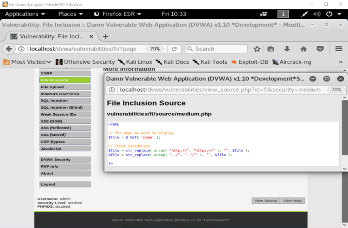Click the View Source button

click(265, 201)
